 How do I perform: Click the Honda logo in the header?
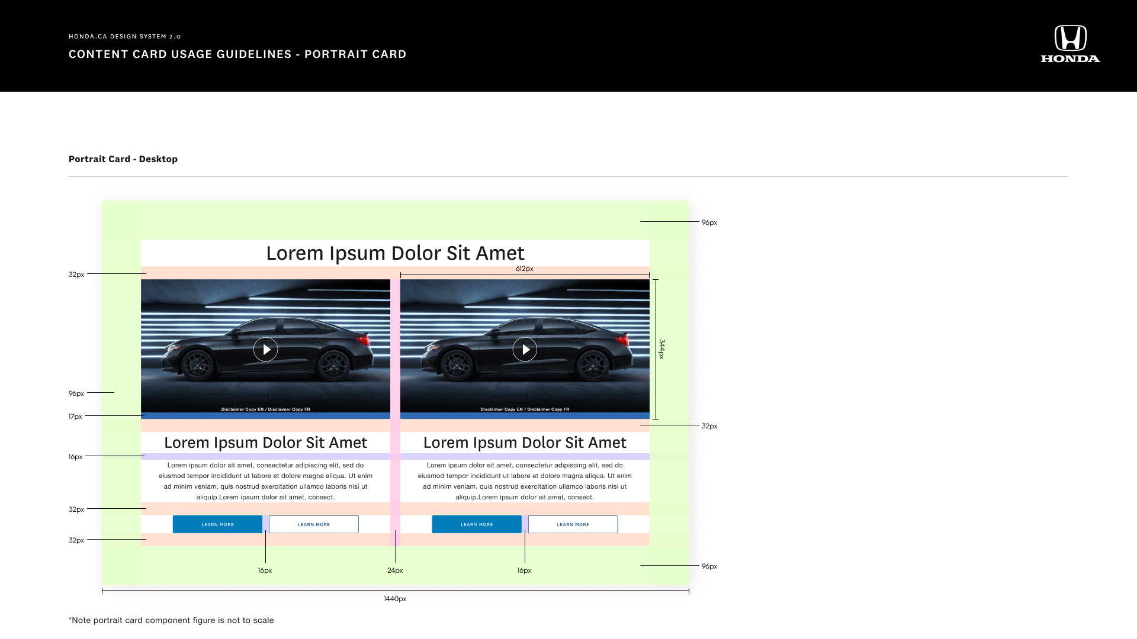point(1070,44)
